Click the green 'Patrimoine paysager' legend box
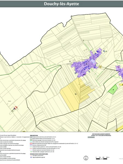Screen dimensions: 123x164 (31, 140)
